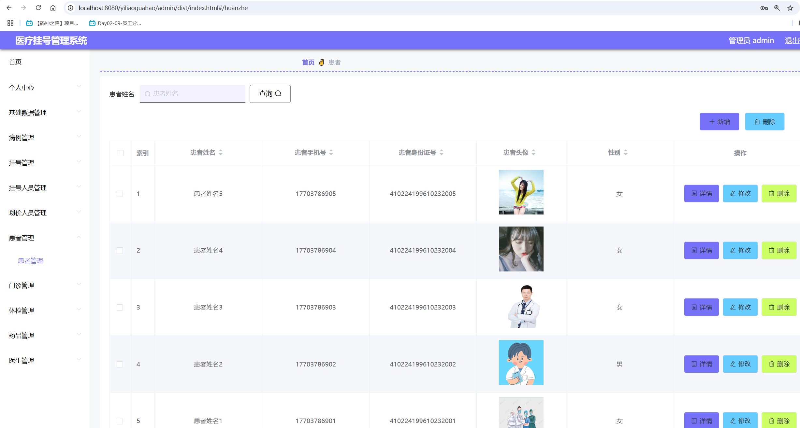Click the avatar photo of 患者姓名5

coord(521,192)
